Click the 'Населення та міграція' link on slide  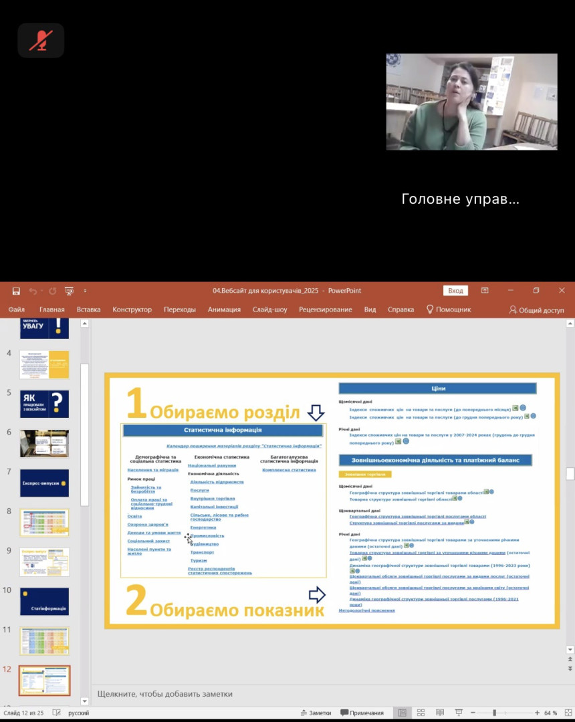[x=153, y=470]
